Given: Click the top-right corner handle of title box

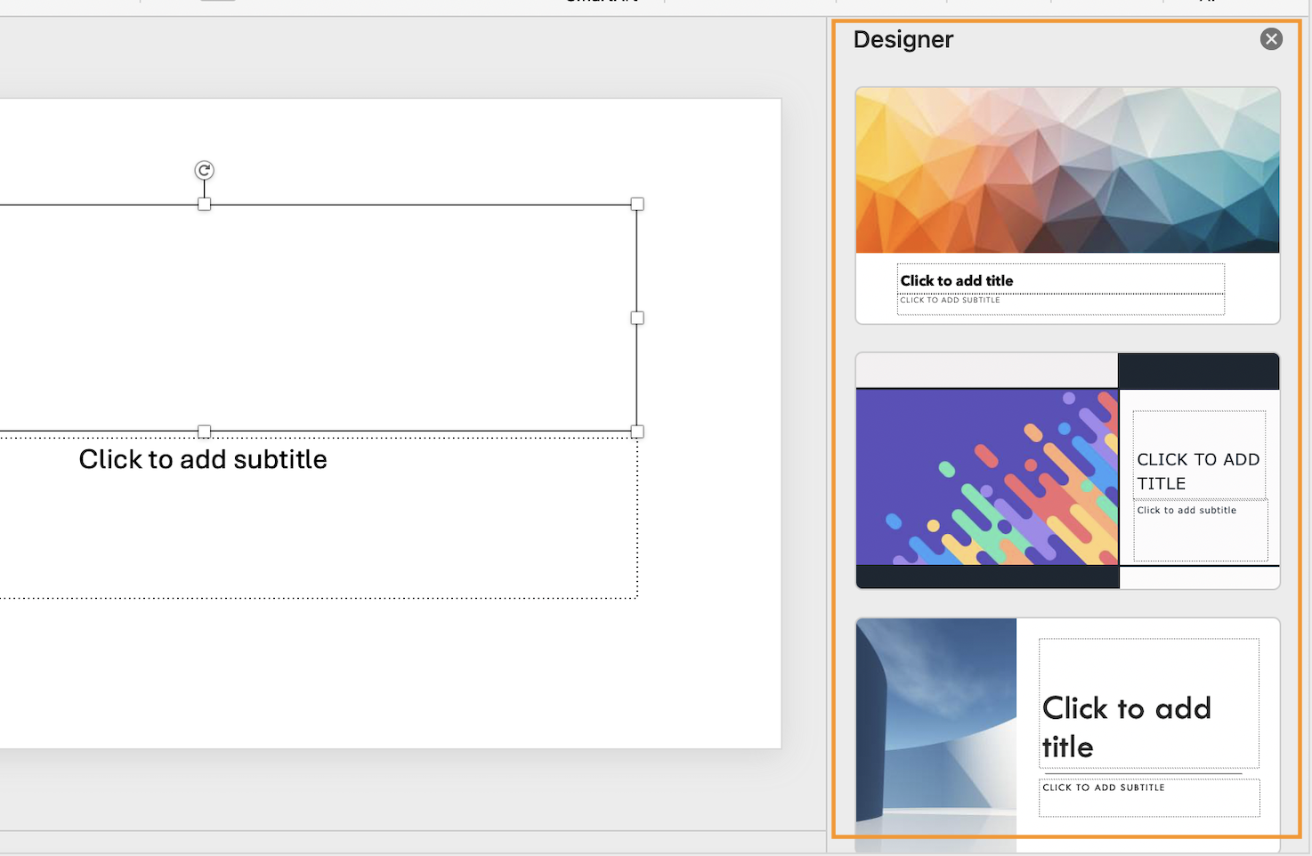Looking at the screenshot, I should pos(637,205).
